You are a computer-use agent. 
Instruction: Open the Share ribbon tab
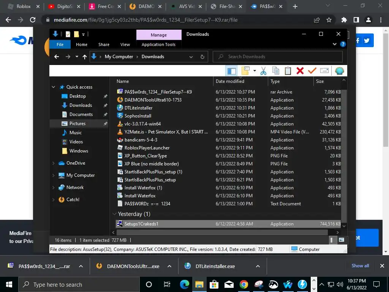[x=104, y=44]
